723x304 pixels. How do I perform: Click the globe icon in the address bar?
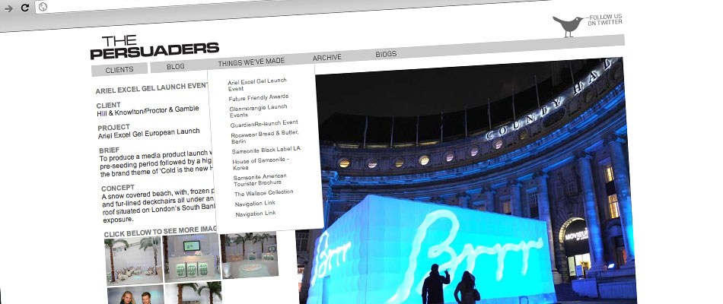tap(43, 7)
